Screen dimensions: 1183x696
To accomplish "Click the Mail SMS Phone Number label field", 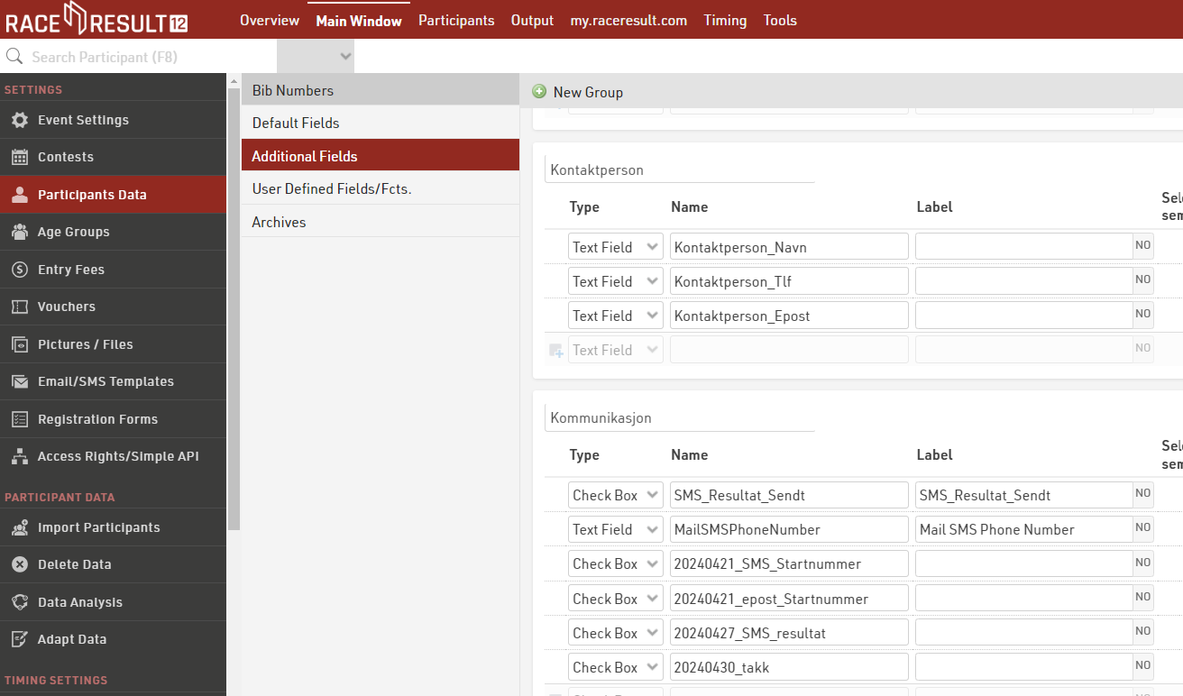I will (1024, 529).
